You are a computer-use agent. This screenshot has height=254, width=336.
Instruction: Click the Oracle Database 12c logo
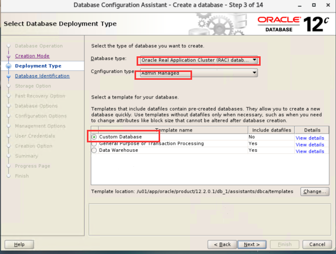click(293, 24)
